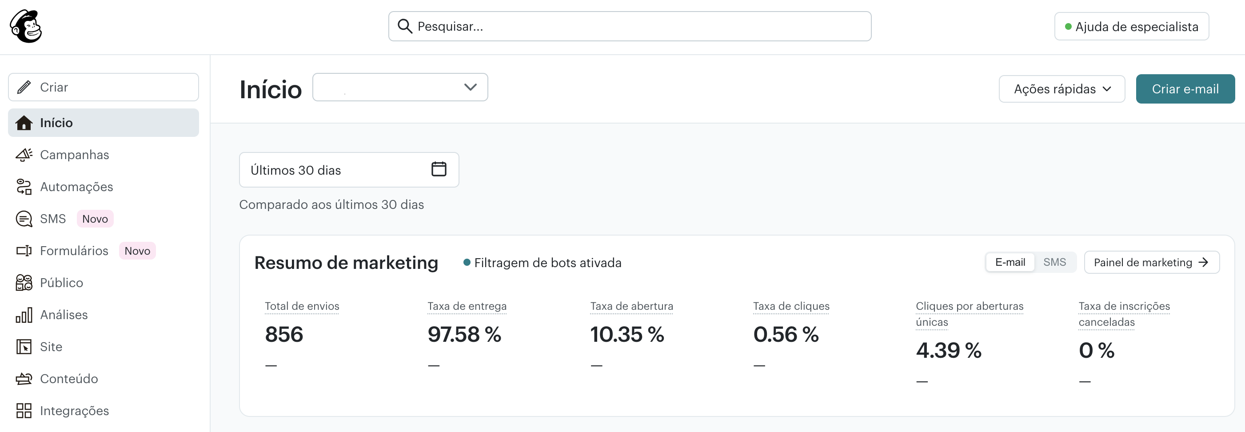Click the Criar e-mail button
The image size is (1245, 432).
click(1185, 89)
